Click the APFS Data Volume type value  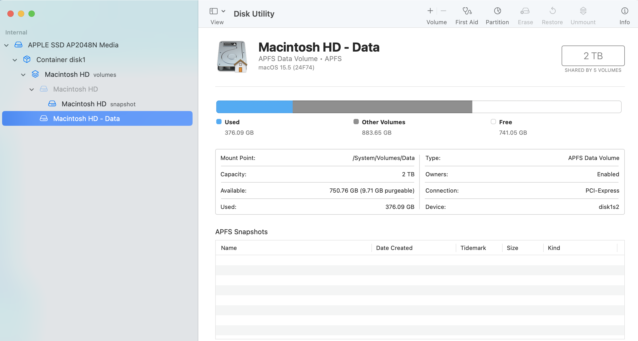click(x=593, y=158)
